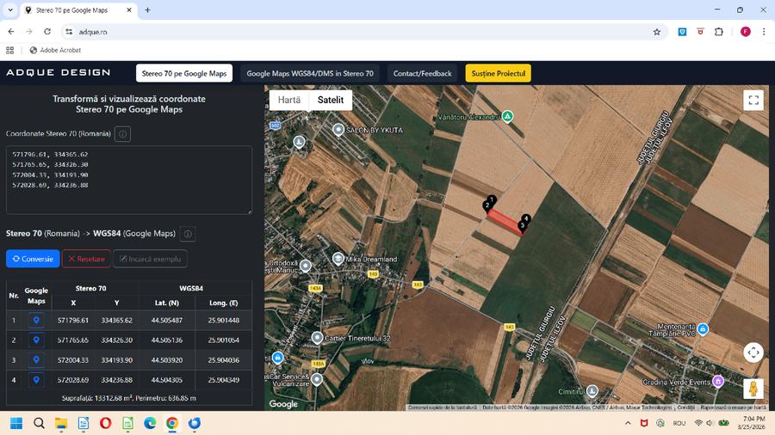
Task: Show hidden system tray icons chevron
Action: [628, 424]
